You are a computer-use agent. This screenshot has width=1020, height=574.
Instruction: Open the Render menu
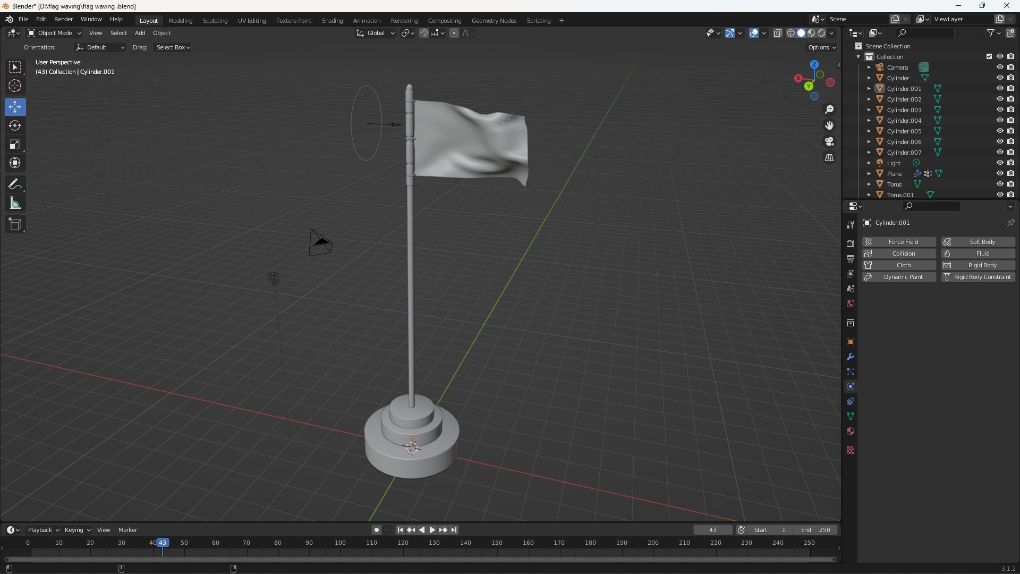click(x=63, y=19)
